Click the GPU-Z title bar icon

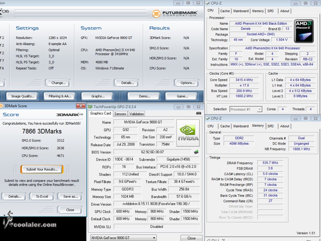(x=90, y=107)
